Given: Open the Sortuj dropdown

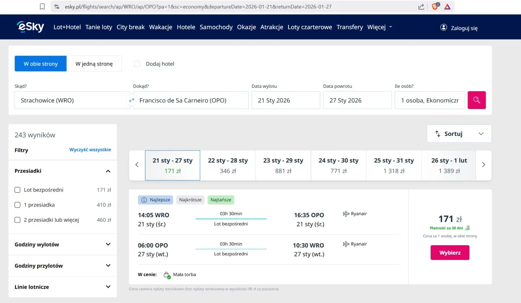Looking at the screenshot, I should click(x=459, y=134).
